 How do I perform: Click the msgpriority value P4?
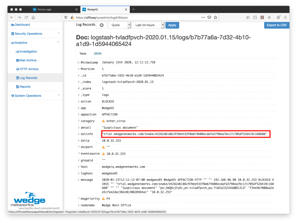tap(108, 199)
